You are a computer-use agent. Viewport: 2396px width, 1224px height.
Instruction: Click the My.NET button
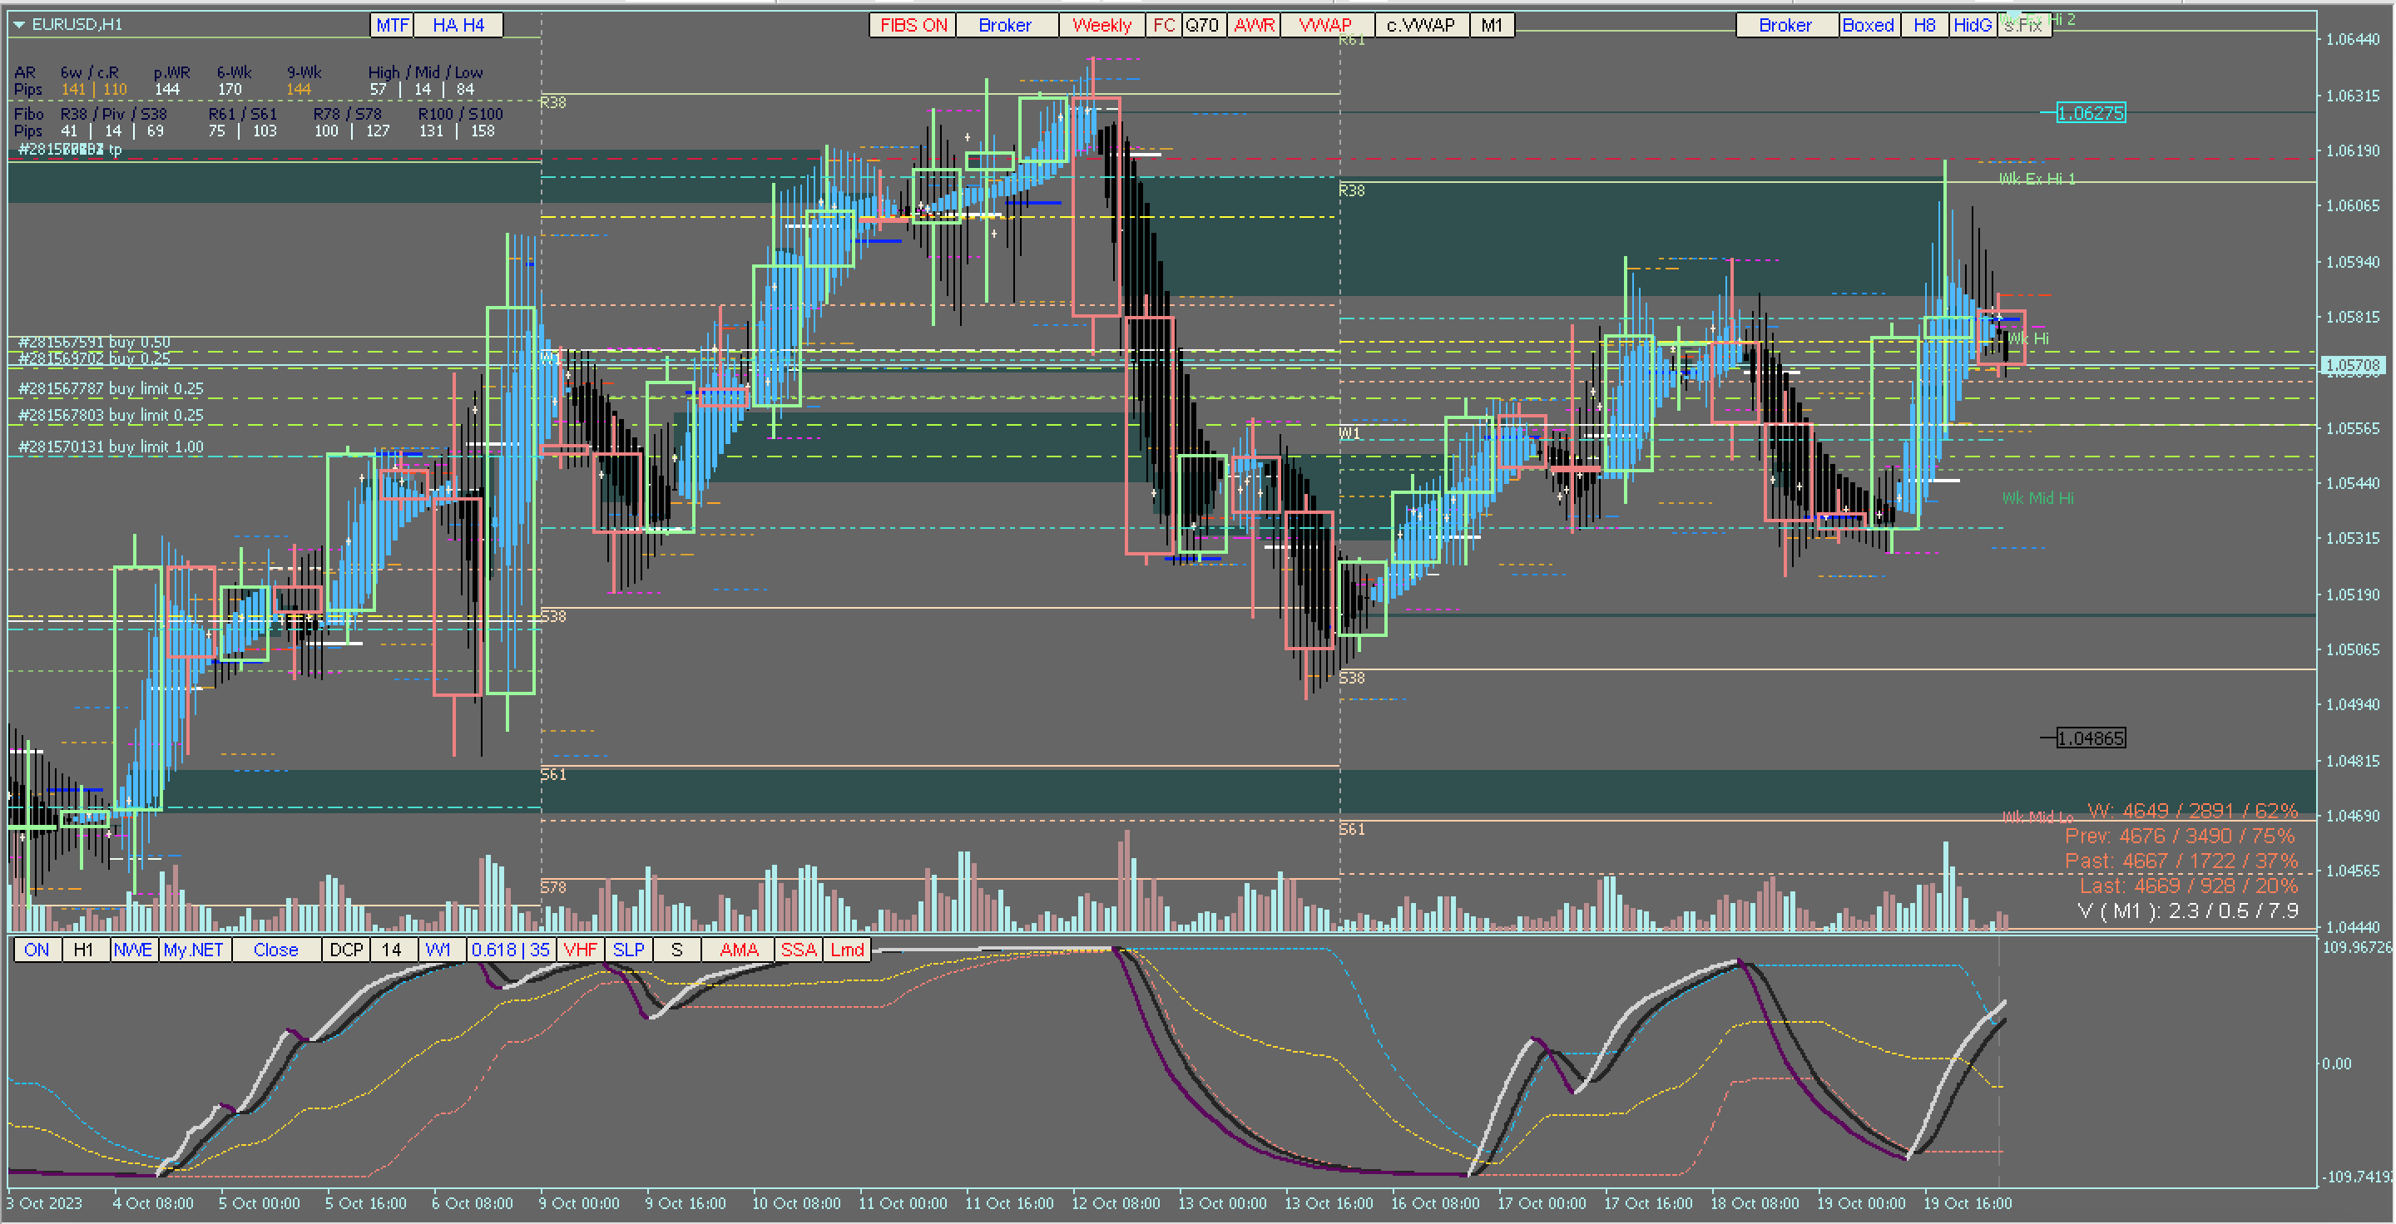(194, 950)
